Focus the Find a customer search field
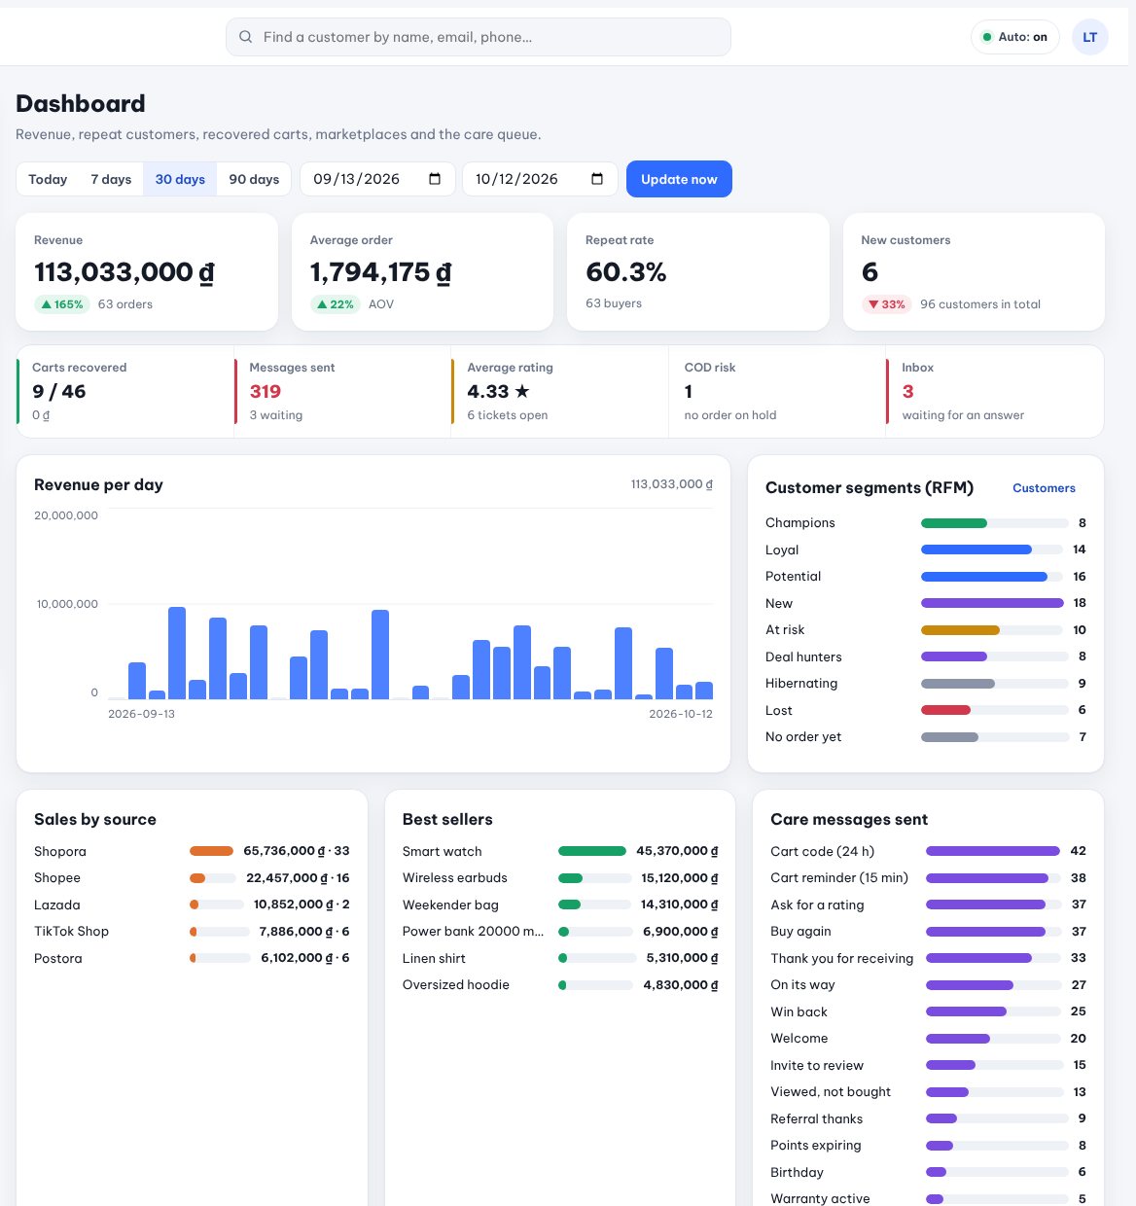 click(479, 37)
